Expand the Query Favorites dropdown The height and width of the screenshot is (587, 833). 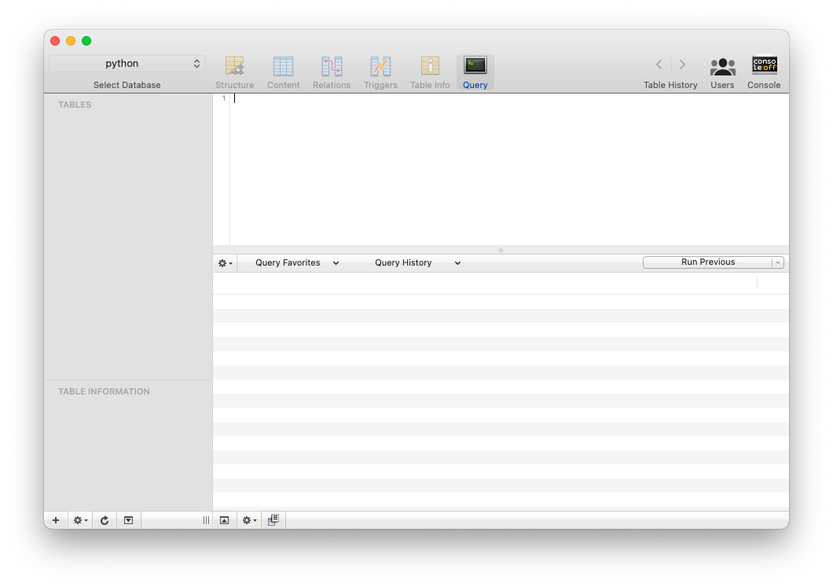[x=297, y=262]
